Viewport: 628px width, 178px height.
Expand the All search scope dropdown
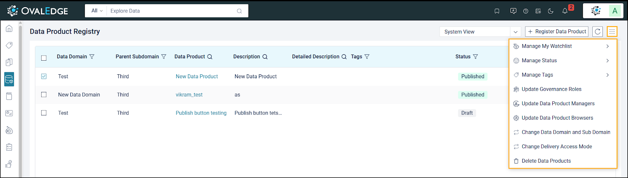click(x=97, y=11)
